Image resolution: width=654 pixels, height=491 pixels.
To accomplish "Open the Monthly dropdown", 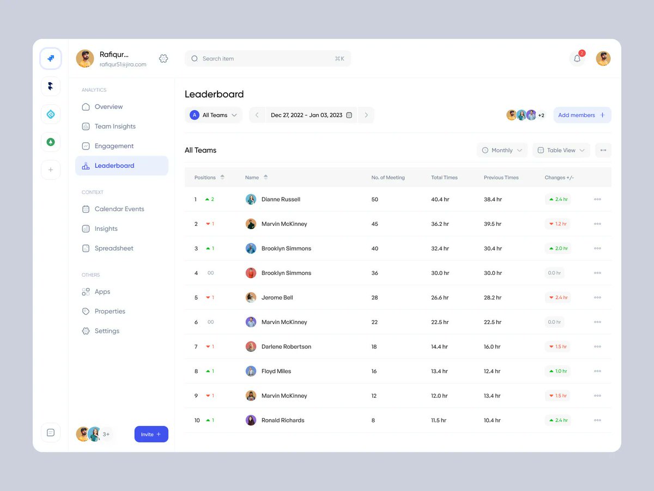I will [x=502, y=150].
